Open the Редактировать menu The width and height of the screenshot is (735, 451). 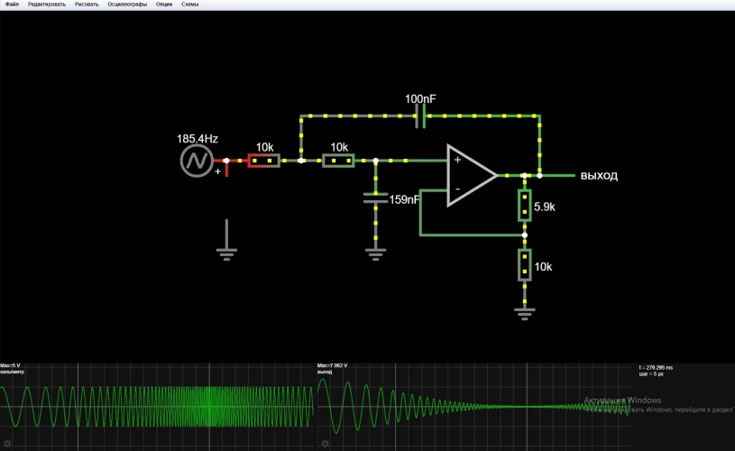[x=47, y=5]
